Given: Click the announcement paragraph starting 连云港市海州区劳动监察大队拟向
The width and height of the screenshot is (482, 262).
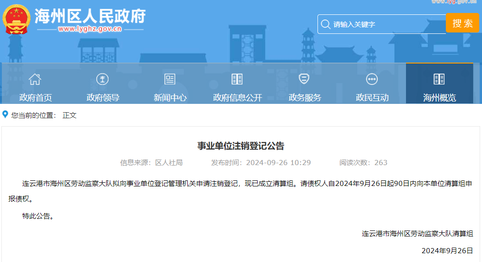Looking at the screenshot, I should click(x=241, y=191).
